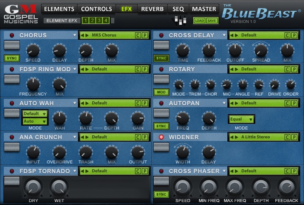The width and height of the screenshot is (304, 205).
Task: Toggle the FDSP Ring Mod power LED
Action: coord(12,69)
